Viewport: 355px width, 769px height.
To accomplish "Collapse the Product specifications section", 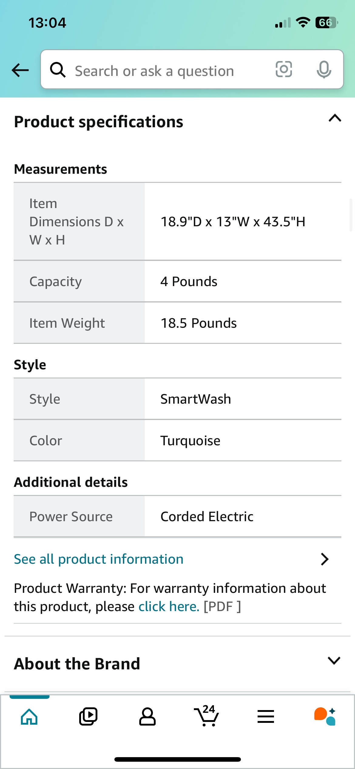I will [x=335, y=118].
